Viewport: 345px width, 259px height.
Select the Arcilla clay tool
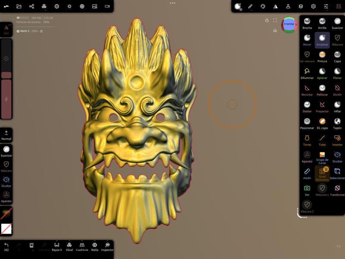pos(322,24)
